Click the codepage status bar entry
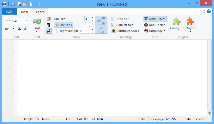This screenshot has width=214, height=124. coord(159,119)
